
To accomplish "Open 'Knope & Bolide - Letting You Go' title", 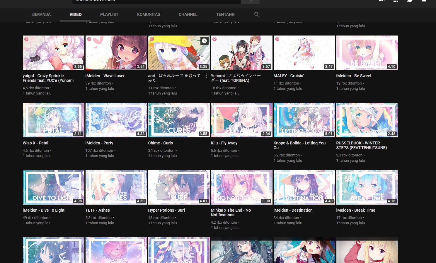I will (299, 145).
